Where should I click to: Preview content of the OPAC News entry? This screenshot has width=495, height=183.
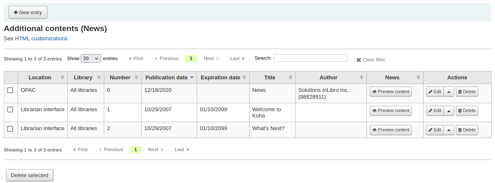point(390,91)
